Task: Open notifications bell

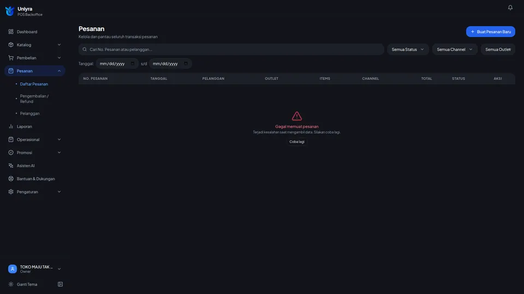Action: click(x=510, y=7)
